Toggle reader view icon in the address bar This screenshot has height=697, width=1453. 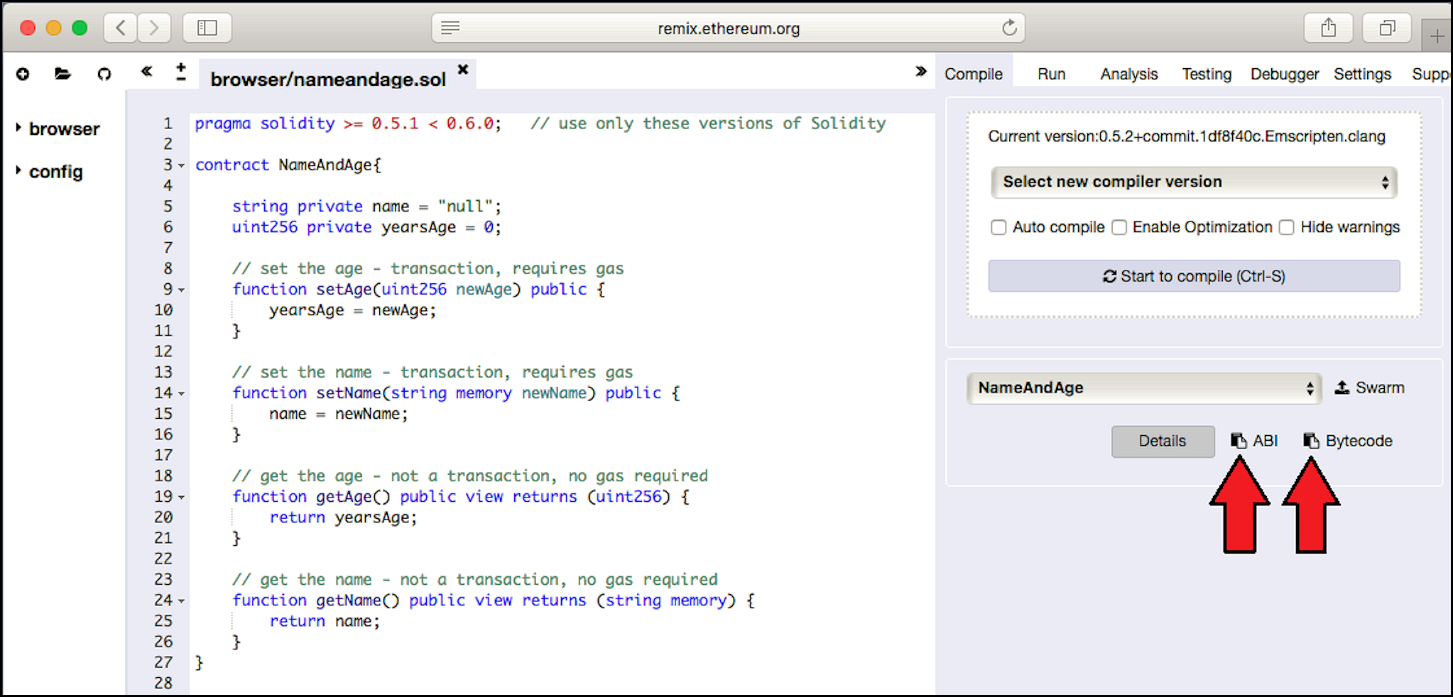coord(450,28)
